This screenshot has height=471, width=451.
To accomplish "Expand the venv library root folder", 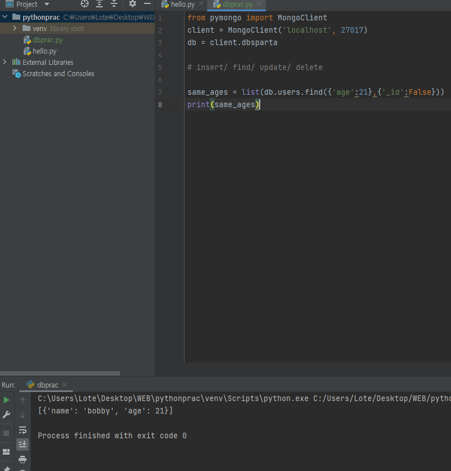I will pos(15,28).
